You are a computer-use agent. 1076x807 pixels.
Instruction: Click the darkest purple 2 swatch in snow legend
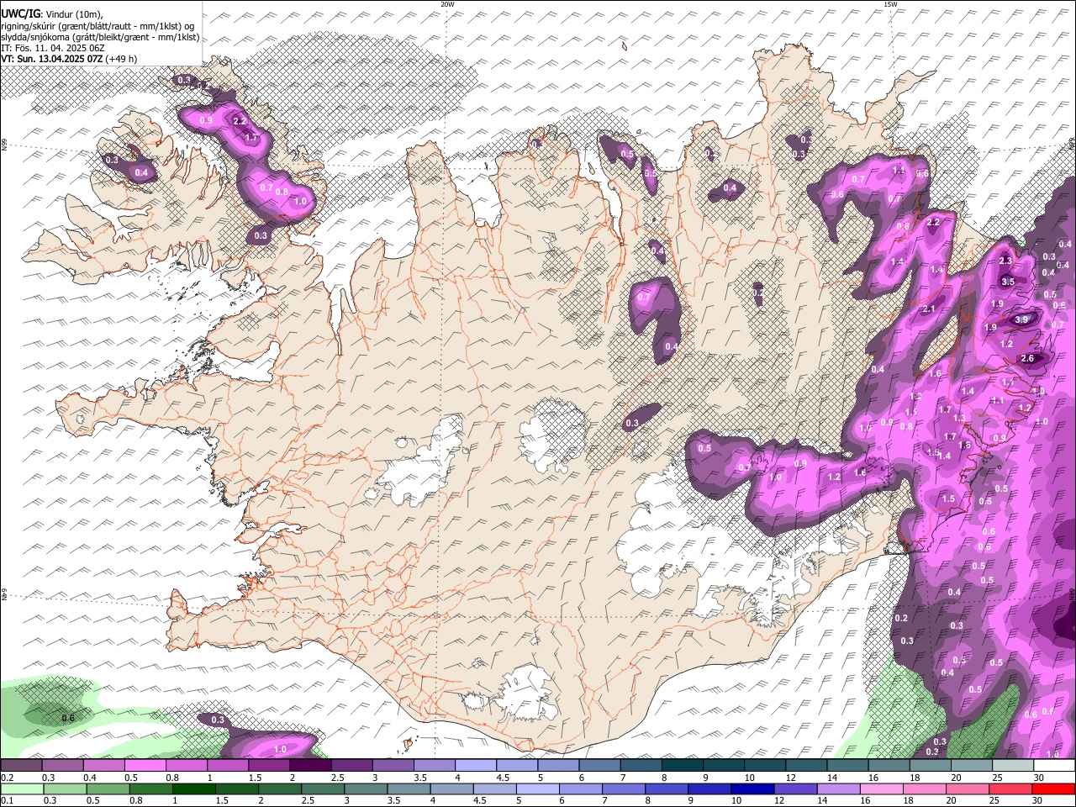(x=309, y=766)
